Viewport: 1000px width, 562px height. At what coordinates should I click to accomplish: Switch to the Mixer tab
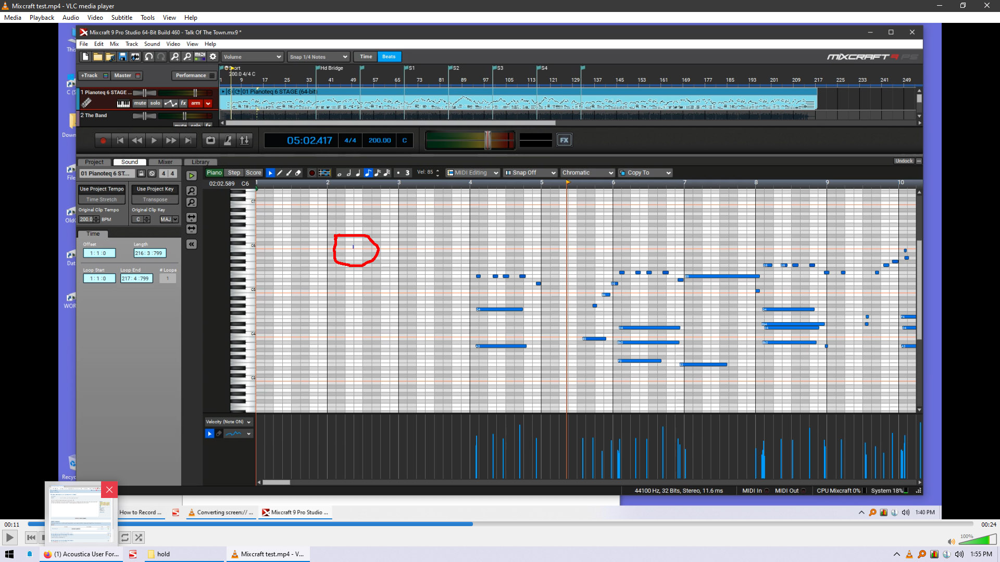[x=165, y=162]
